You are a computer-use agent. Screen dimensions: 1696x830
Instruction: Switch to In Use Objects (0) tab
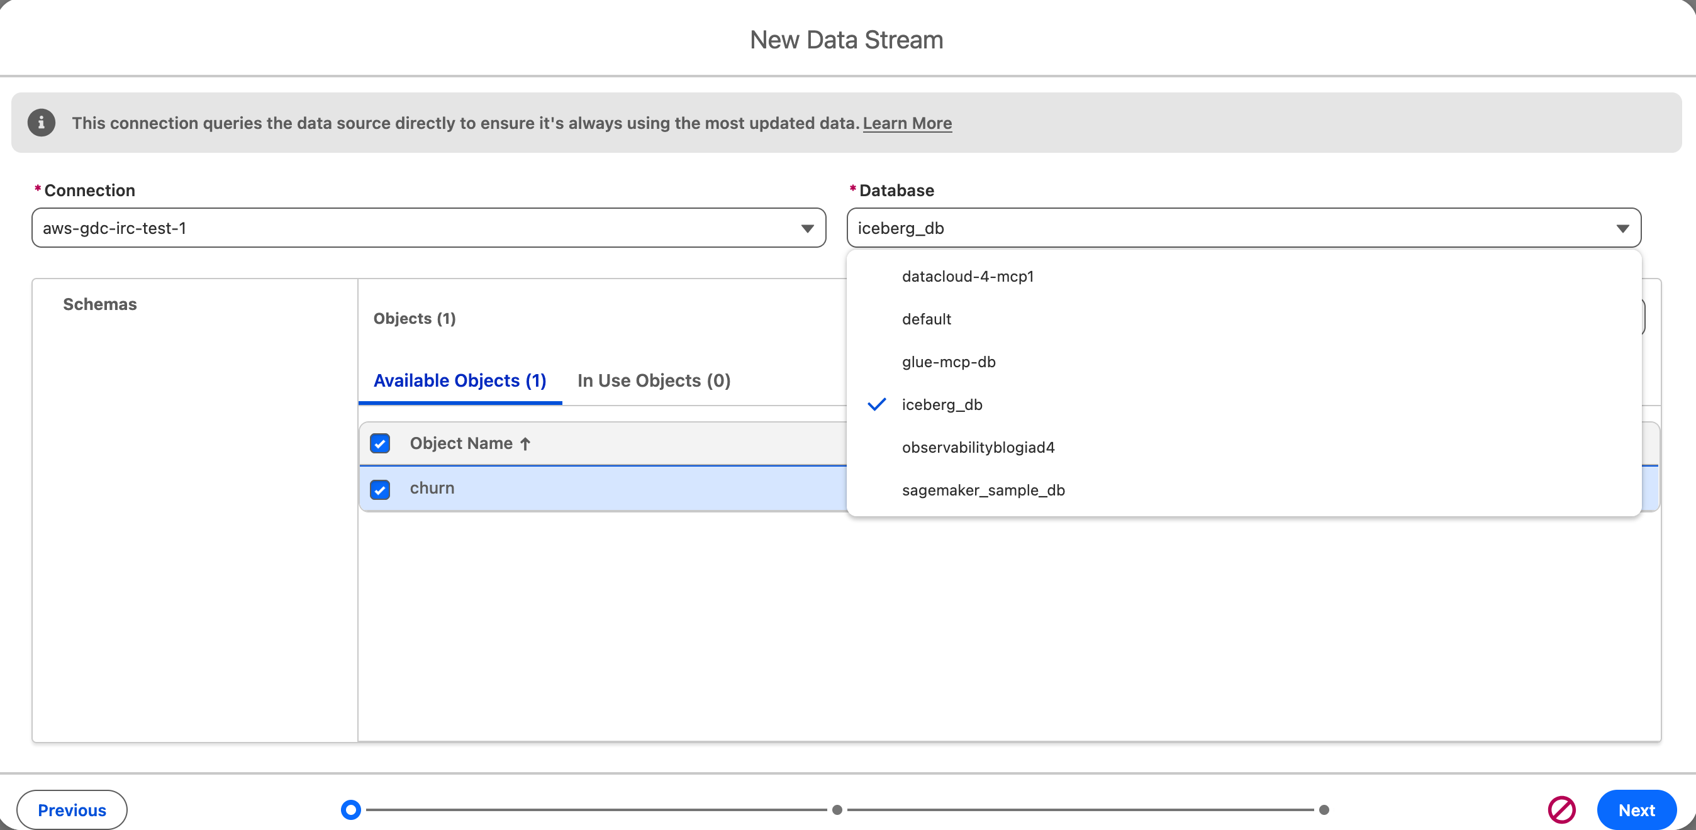tap(653, 380)
